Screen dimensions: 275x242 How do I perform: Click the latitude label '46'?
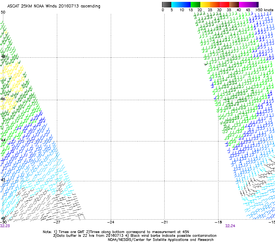point(3,99)
